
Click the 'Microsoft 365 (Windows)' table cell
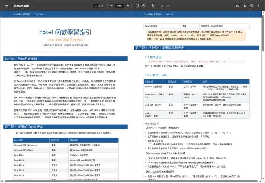31,145
